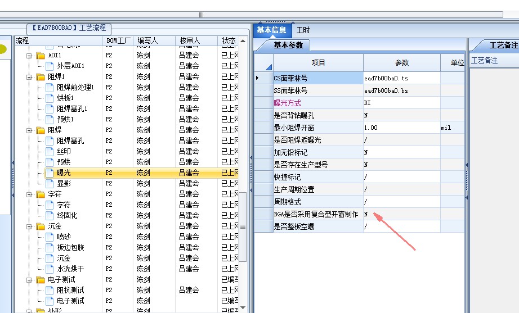Viewport: 519px width, 313px height.
Task: Click the 显影 document icon
Action: tap(50, 183)
